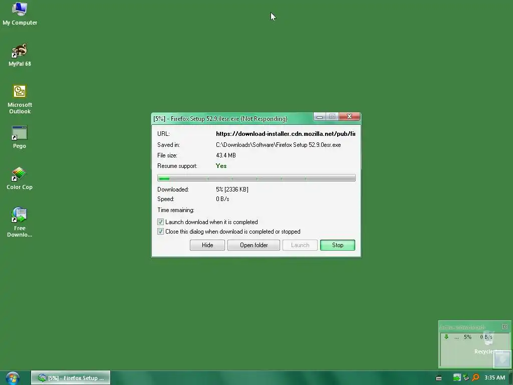Click the 0 B/s speed value in dialog

click(222, 199)
